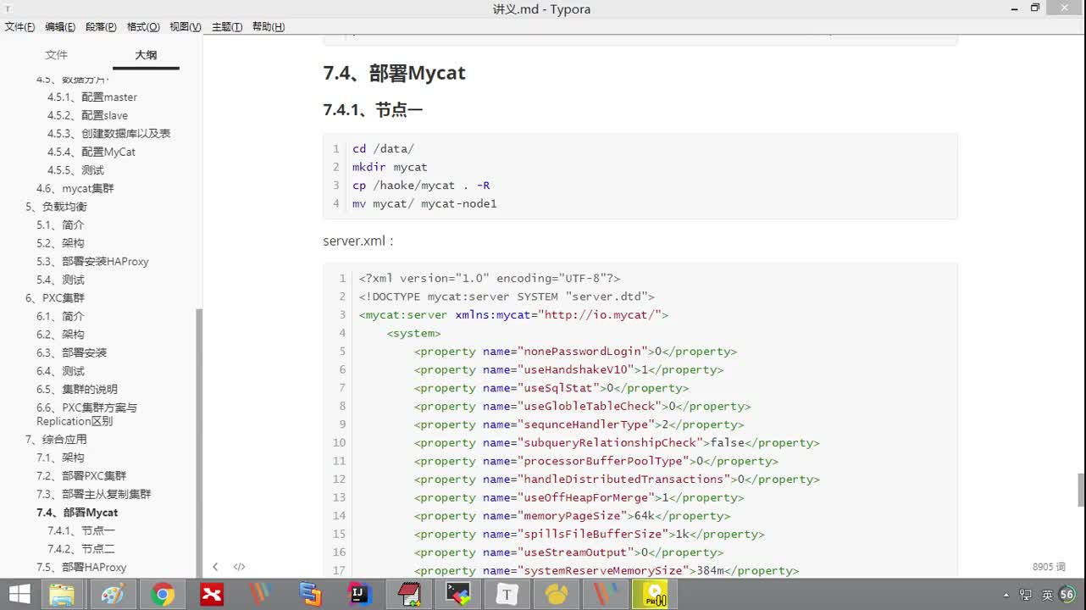Open the 编辑(E) menu
Viewport: 1086px width, 610px height.
tap(60, 27)
